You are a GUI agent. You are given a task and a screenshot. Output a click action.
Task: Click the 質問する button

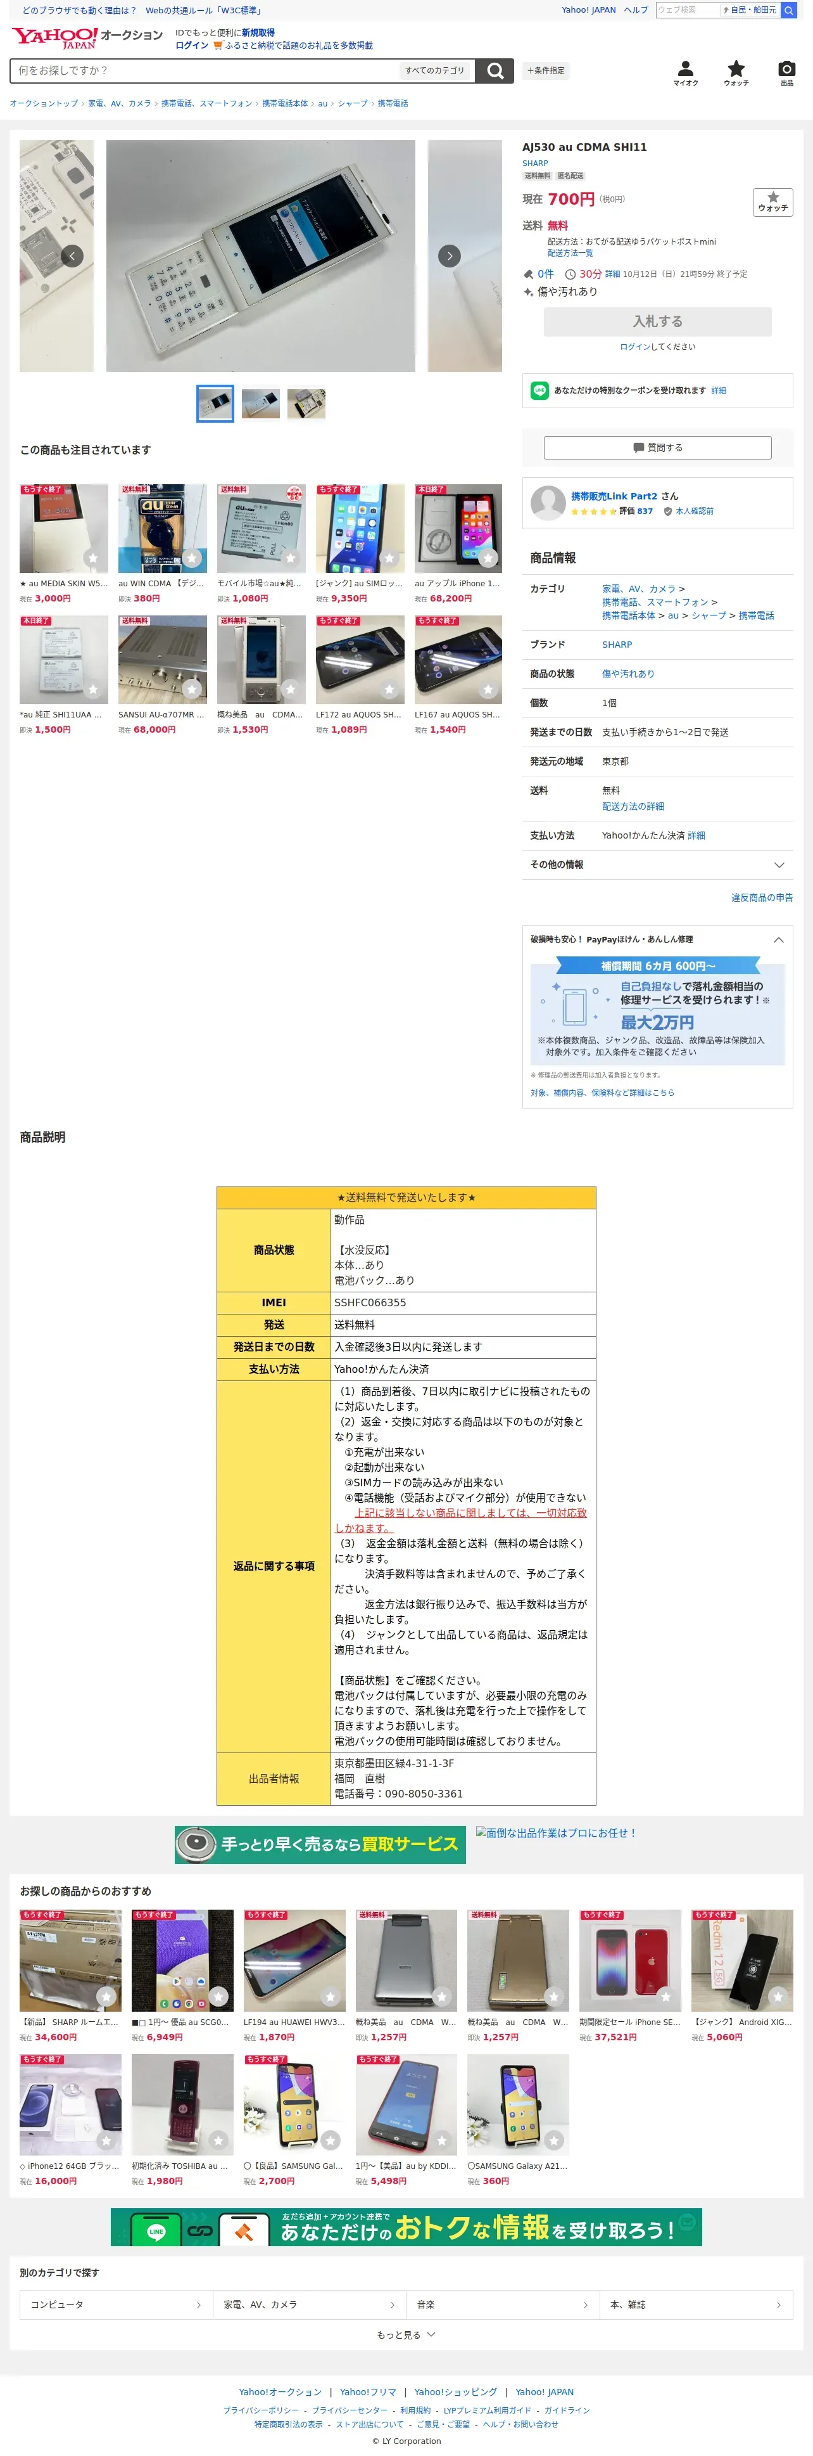[x=657, y=447]
